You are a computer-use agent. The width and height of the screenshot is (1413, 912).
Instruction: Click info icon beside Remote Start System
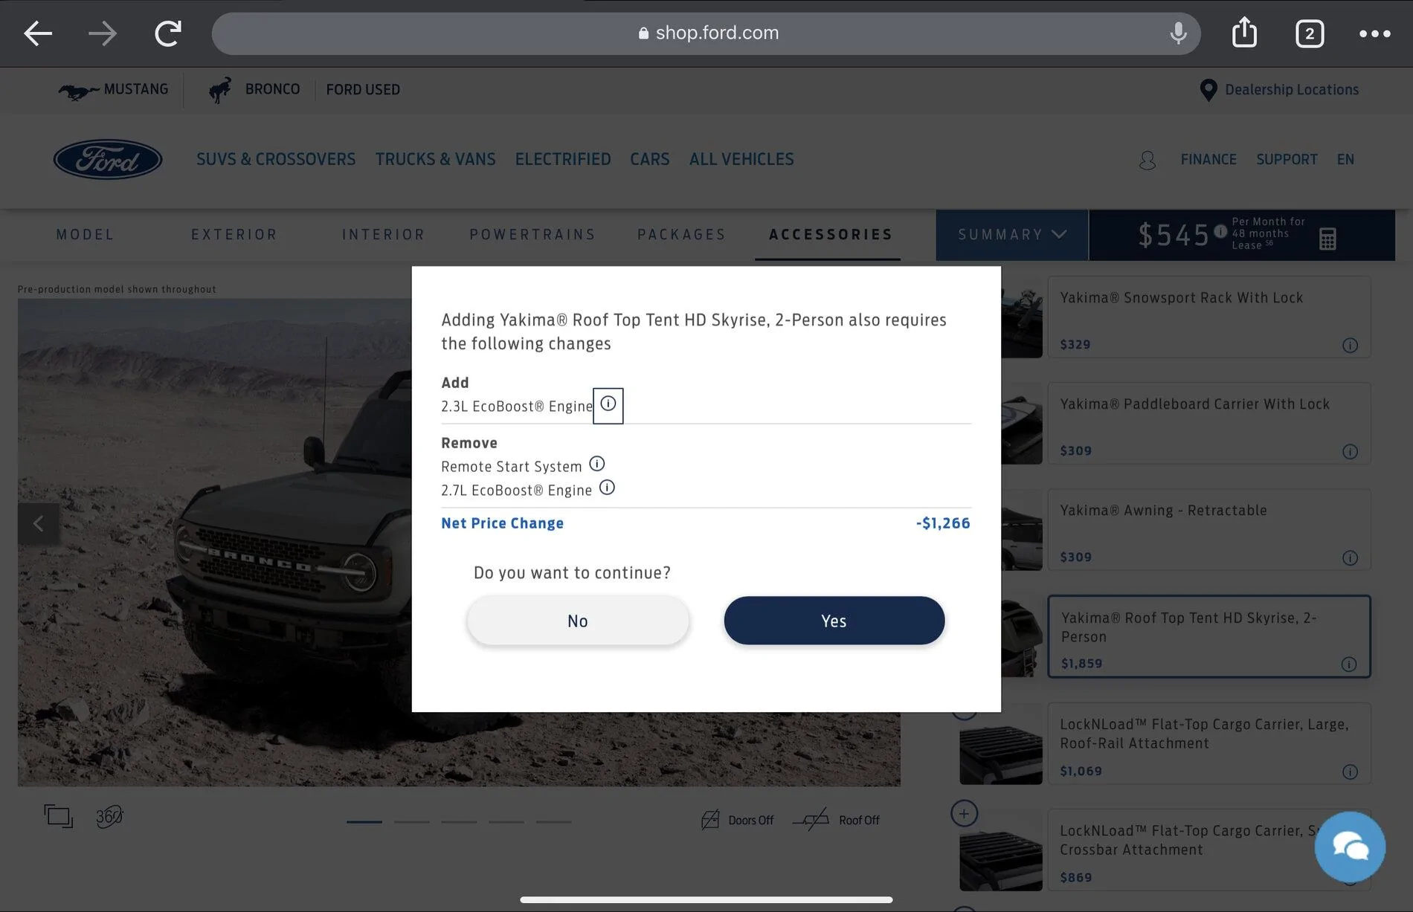597,465
